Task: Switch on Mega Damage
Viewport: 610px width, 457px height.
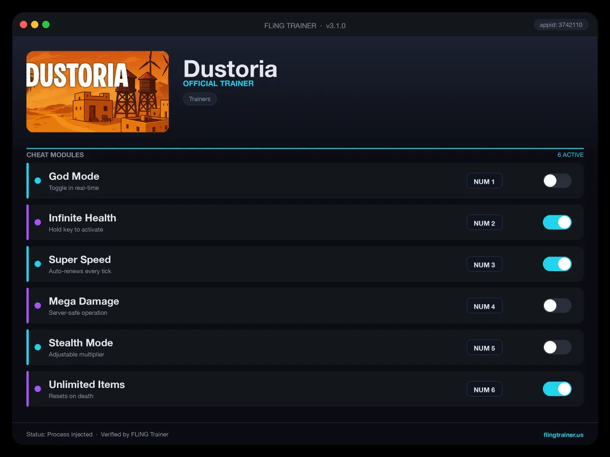Action: tap(557, 306)
